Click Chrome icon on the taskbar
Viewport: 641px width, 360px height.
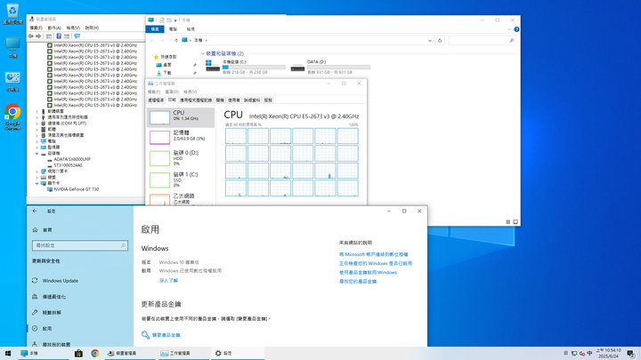(95, 354)
